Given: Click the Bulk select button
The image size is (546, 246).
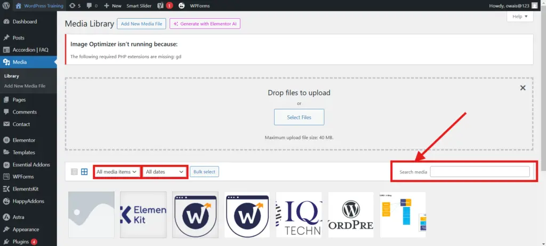Looking at the screenshot, I should click(x=204, y=172).
